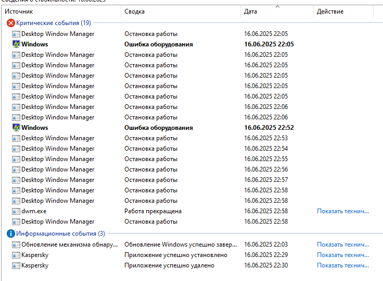Select the Desktop Window Manager row at 22:57
383x281 pixels.
[58, 180]
